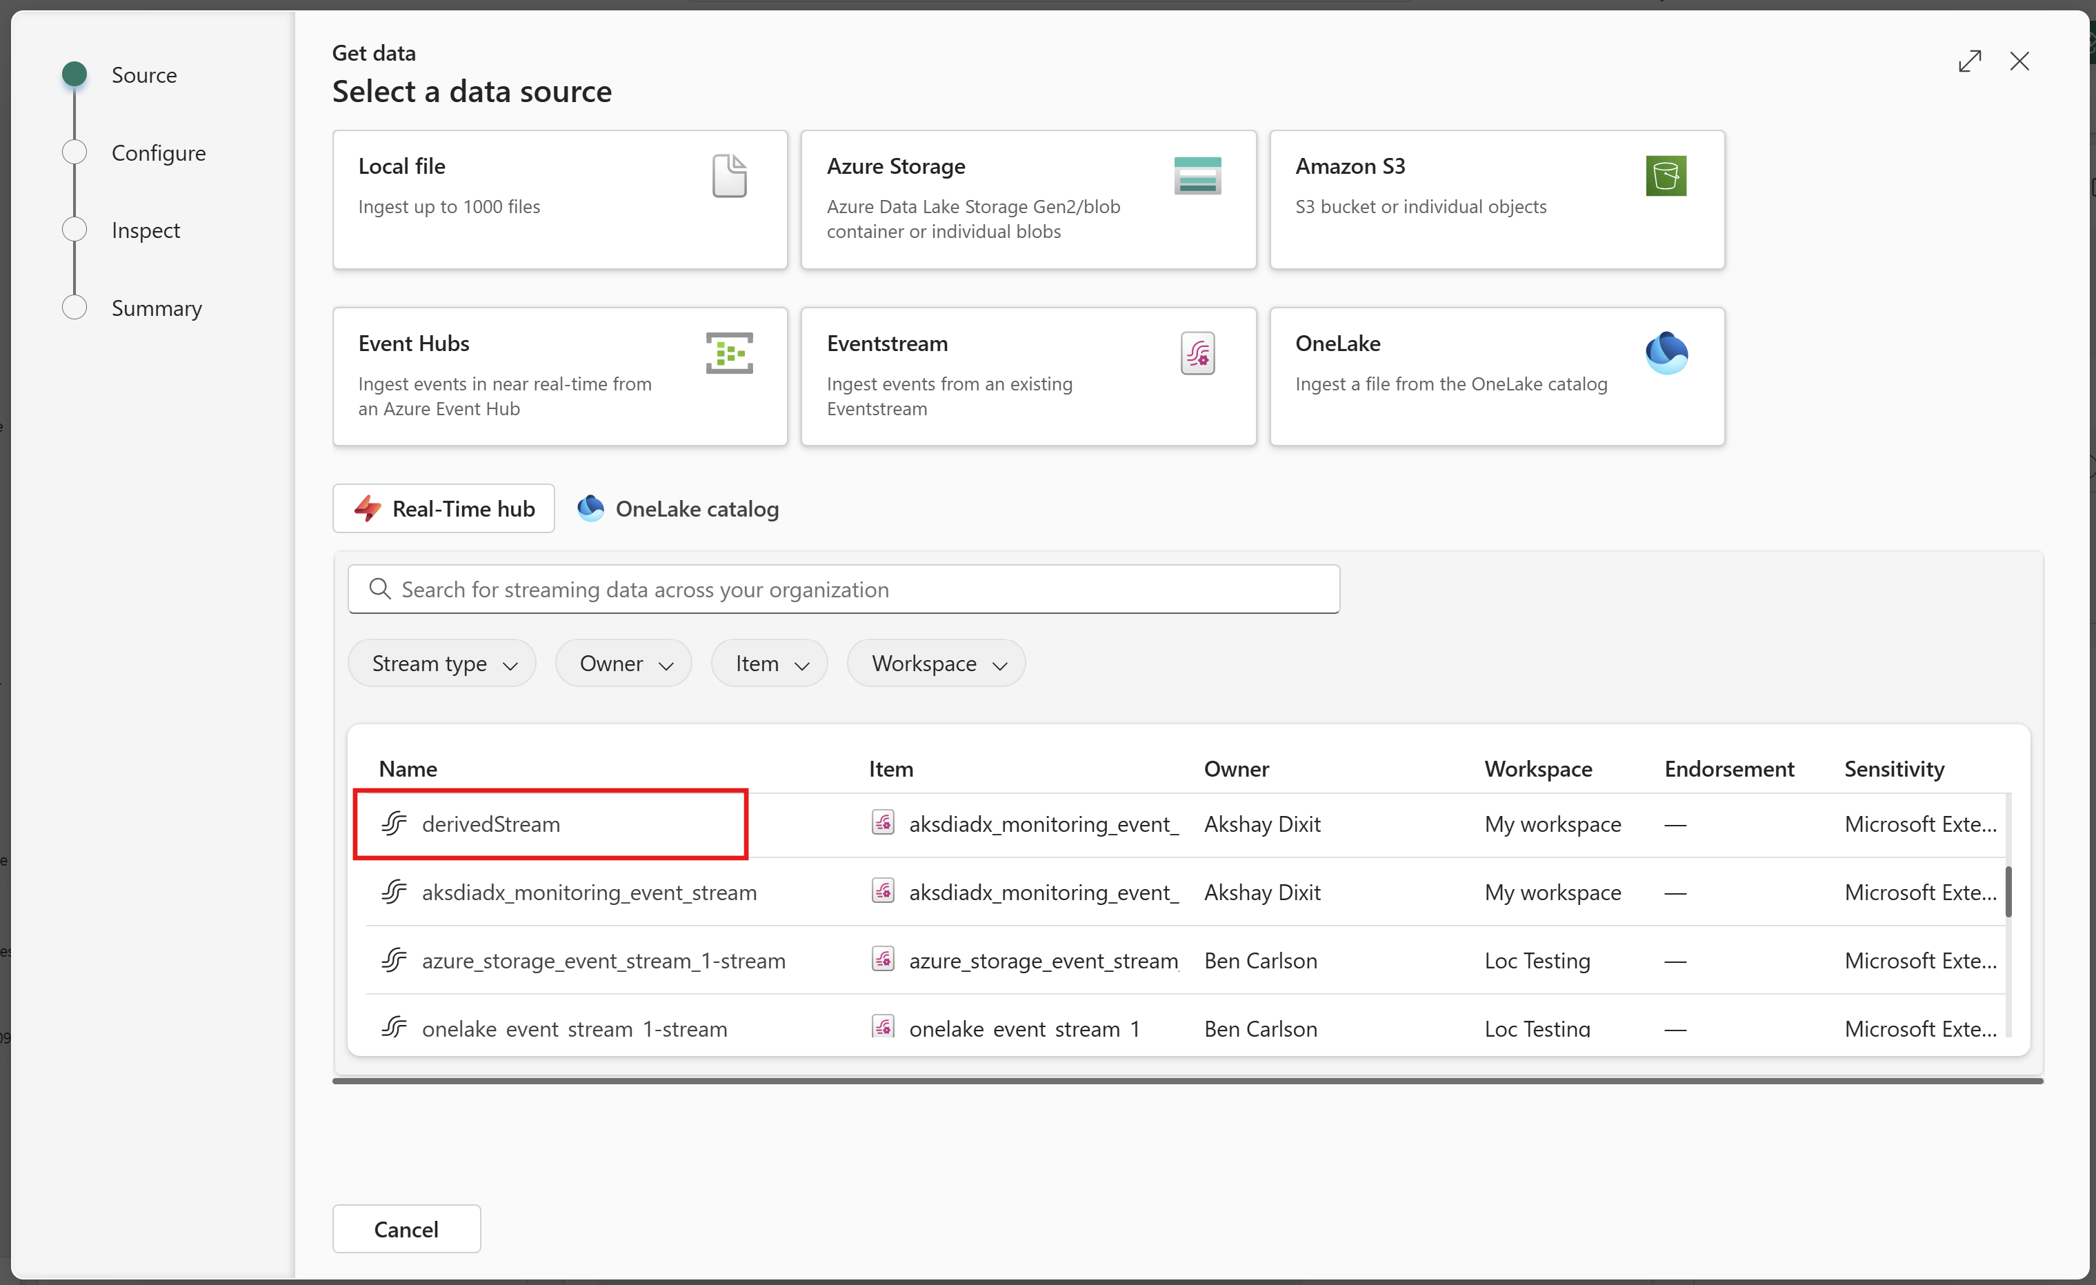Screen dimensions: 2096x1285
Task: Click stream icon beside aksdiadx_monitoring_event_stream
Action: coord(394,891)
